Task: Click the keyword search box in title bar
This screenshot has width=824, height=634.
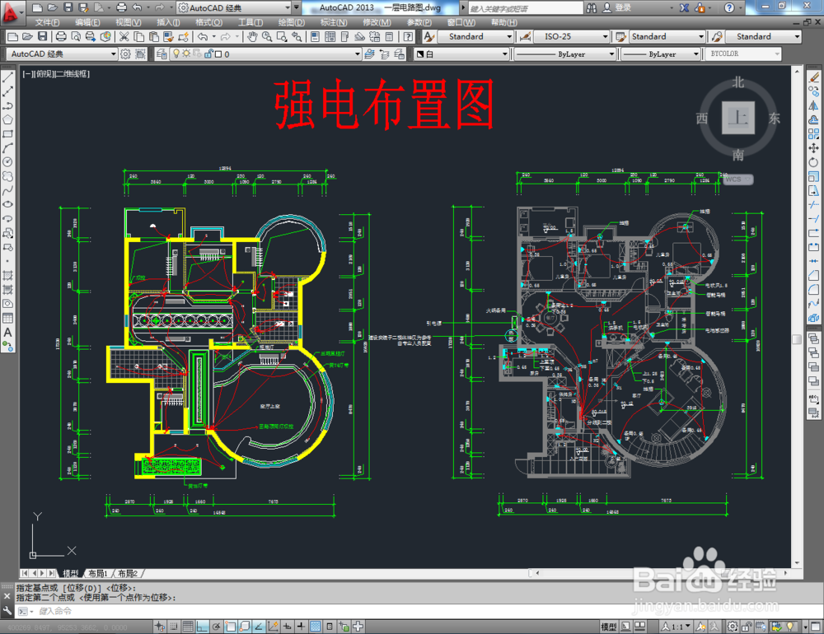Action: pyautogui.click(x=526, y=8)
